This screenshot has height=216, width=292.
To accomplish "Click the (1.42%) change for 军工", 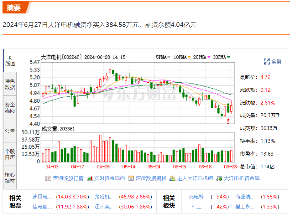I will (220, 207).
